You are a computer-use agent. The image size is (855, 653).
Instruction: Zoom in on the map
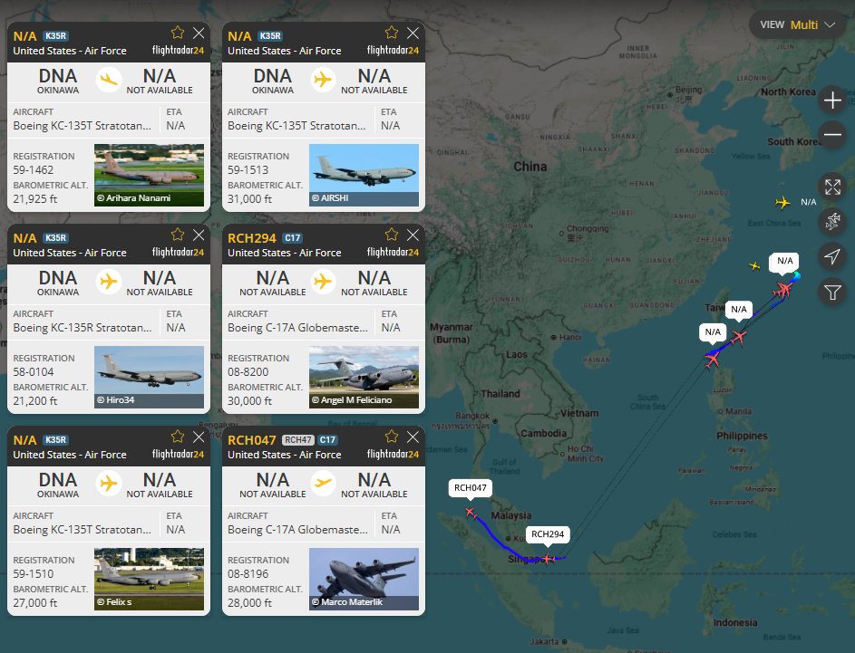pos(832,100)
